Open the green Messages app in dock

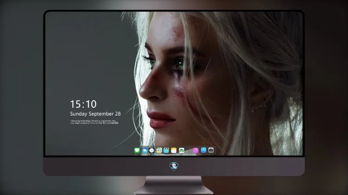point(137,151)
